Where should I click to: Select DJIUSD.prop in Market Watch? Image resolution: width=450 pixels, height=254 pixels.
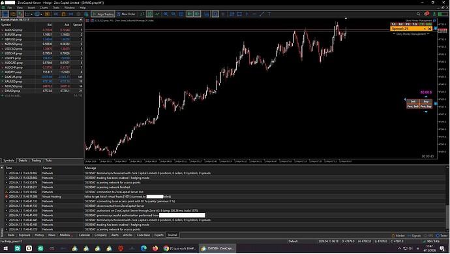coord(42,91)
